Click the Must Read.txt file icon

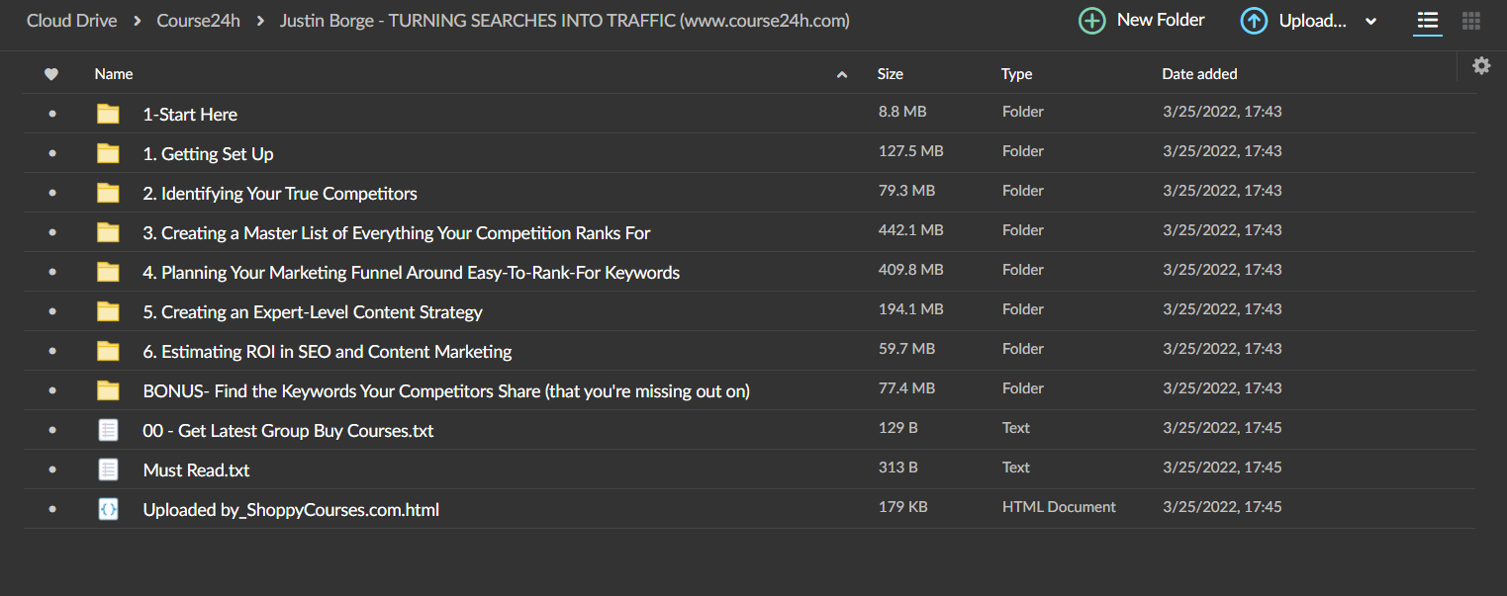pyautogui.click(x=108, y=469)
